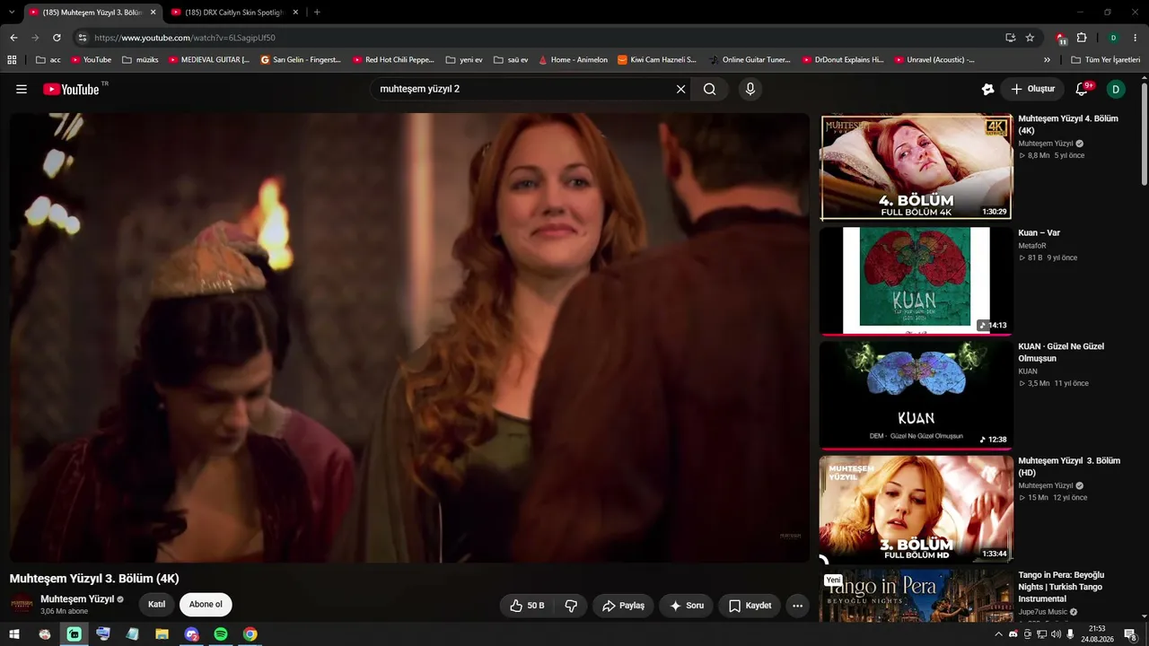The height and width of the screenshot is (646, 1149).
Task: Open the Muhteşem Yüzyıl channel name link
Action: (x=77, y=599)
